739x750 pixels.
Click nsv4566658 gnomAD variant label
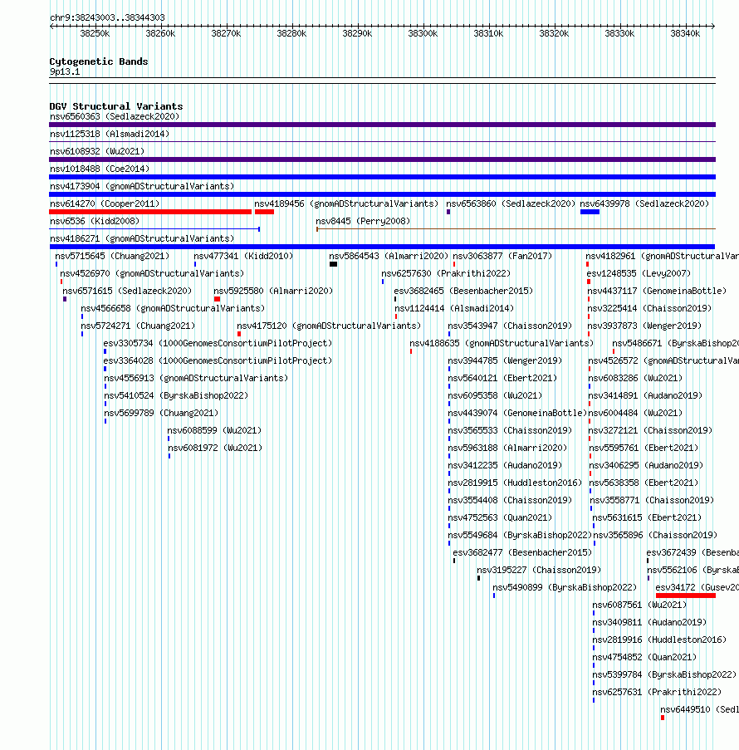tap(173, 308)
